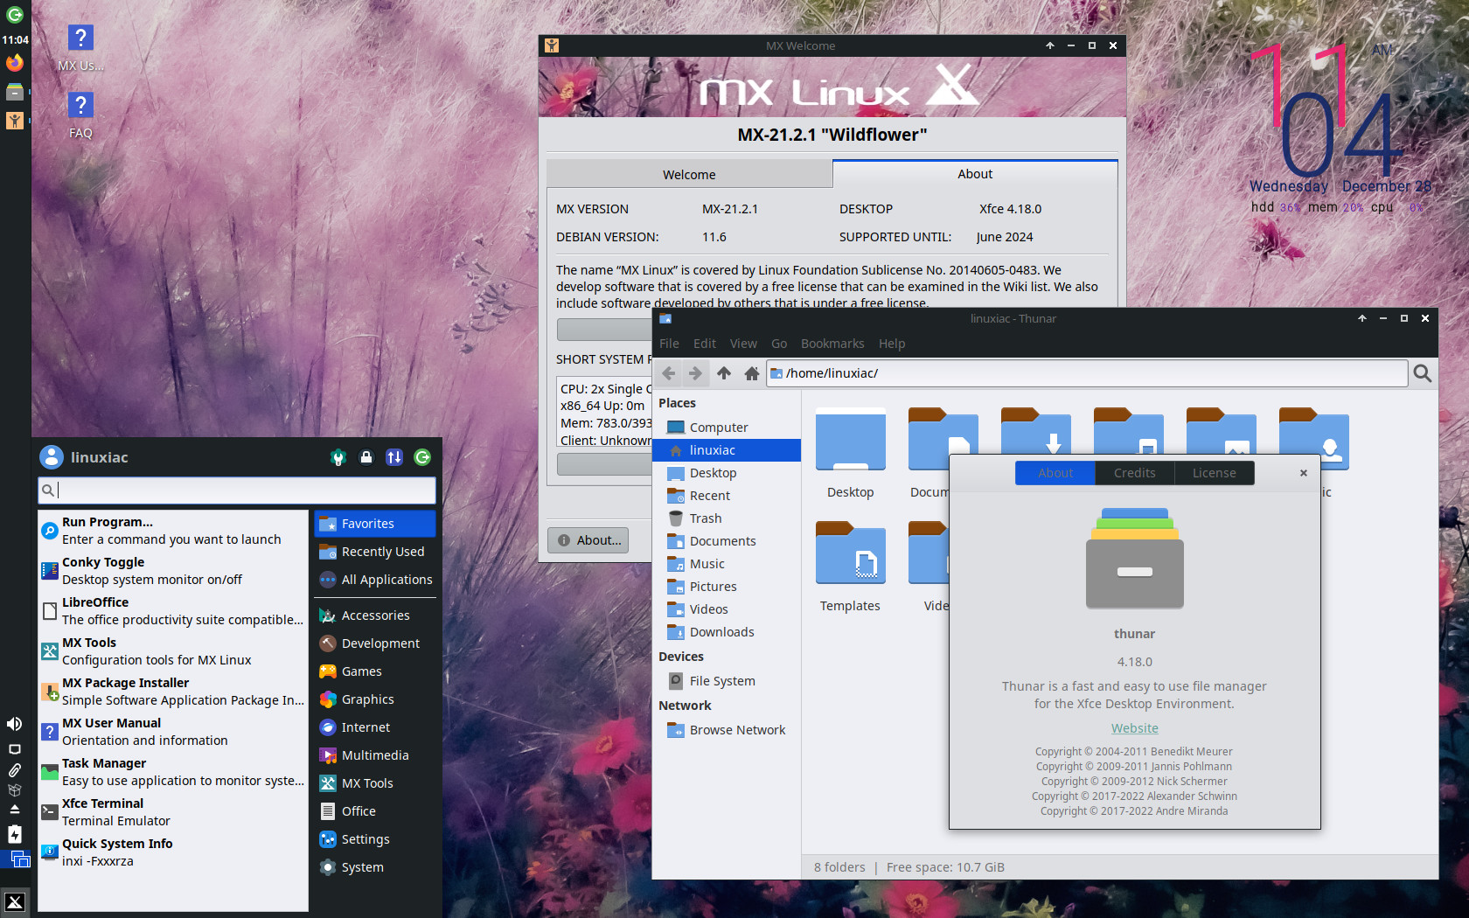Click the lock screen icon in the menu
Viewport: 1469px width, 918px height.
tap(366, 457)
